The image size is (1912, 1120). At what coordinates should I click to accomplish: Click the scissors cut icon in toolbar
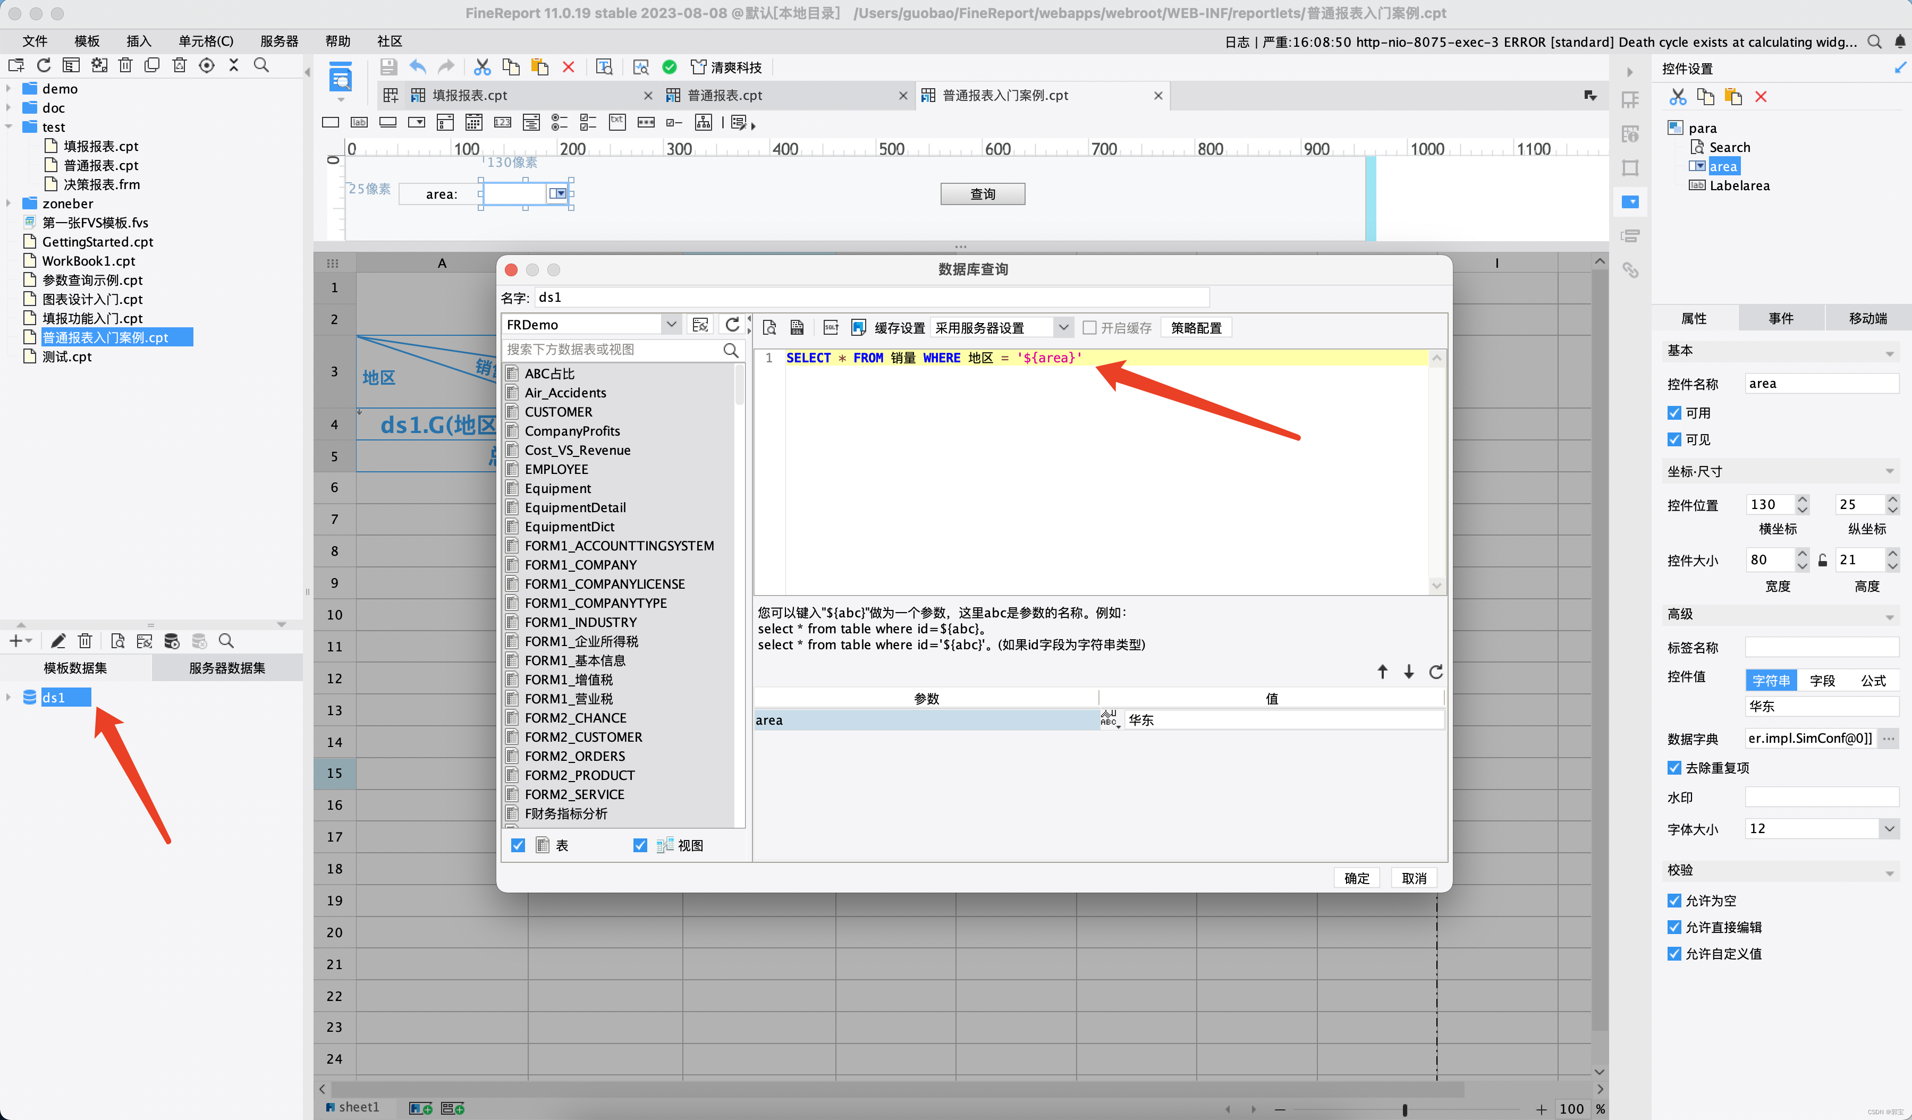(482, 67)
